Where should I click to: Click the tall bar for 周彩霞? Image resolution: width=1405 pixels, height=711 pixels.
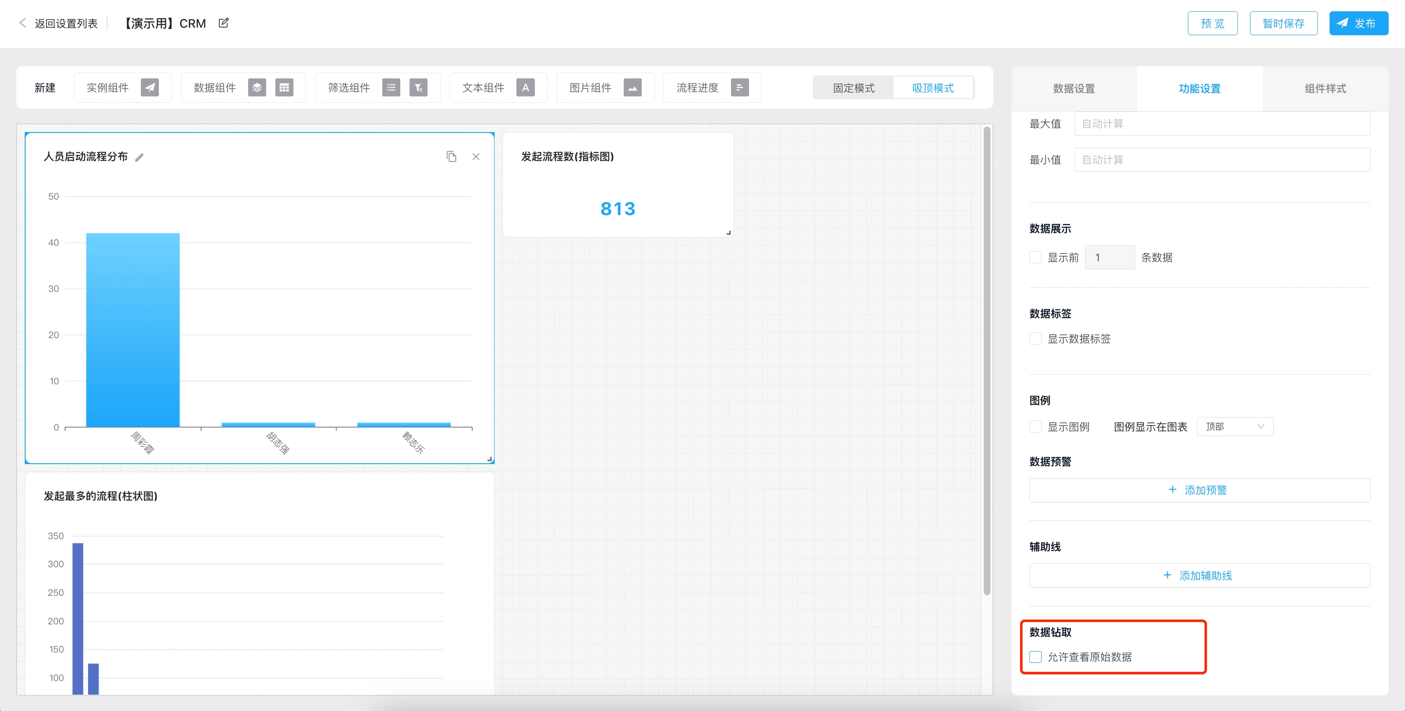click(x=132, y=330)
